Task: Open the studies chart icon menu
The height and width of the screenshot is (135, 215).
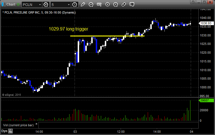Action: 91,5
